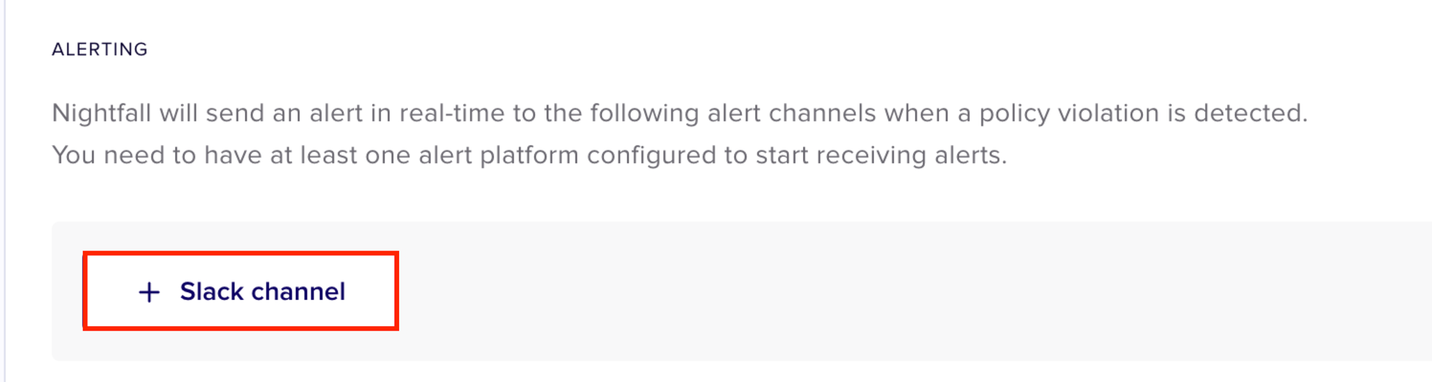This screenshot has width=1432, height=382.
Task: Click empty gray panel area right of Slack channel
Action: pyautogui.click(x=870, y=291)
